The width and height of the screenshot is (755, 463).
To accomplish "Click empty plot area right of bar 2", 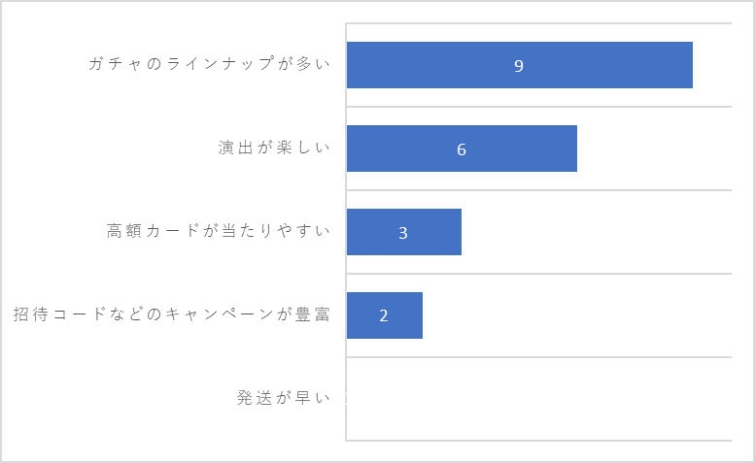I will coord(577,315).
